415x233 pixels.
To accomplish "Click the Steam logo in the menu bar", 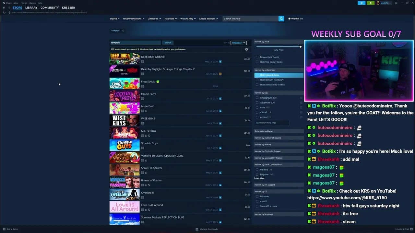I will click(x=4, y=3).
